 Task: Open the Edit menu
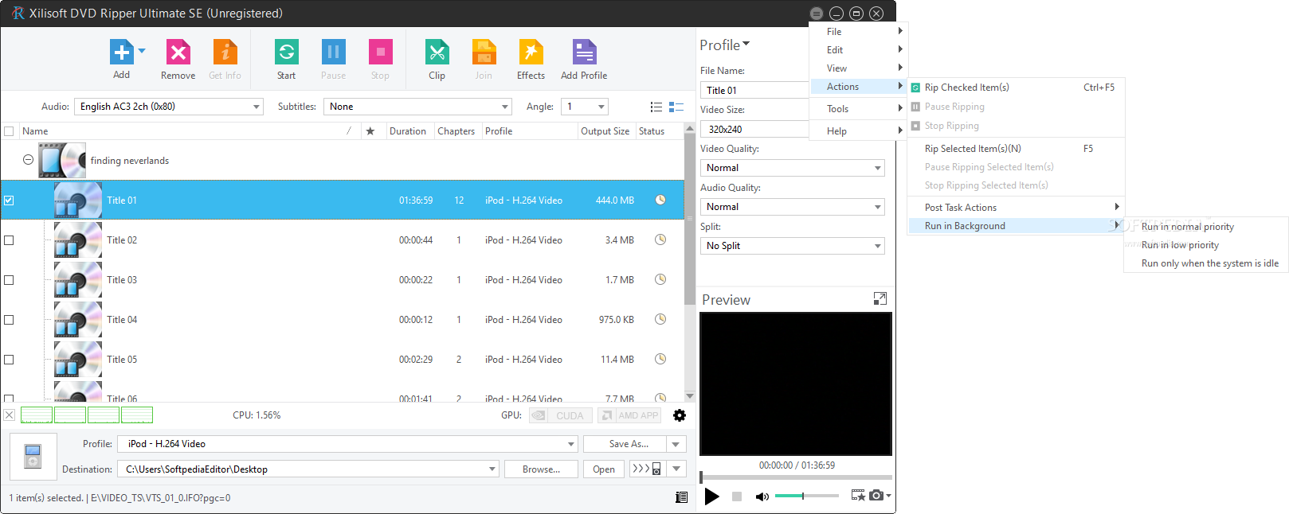click(x=858, y=50)
